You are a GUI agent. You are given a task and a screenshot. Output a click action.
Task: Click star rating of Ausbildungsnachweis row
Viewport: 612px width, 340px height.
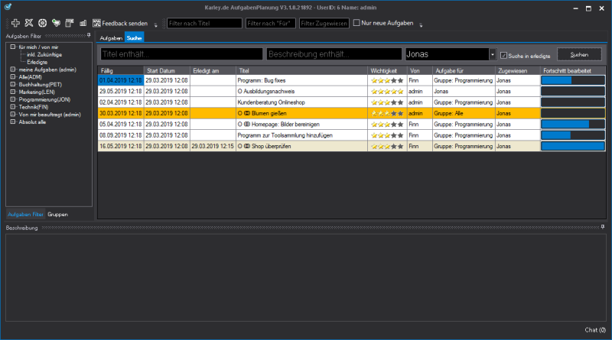[387, 91]
